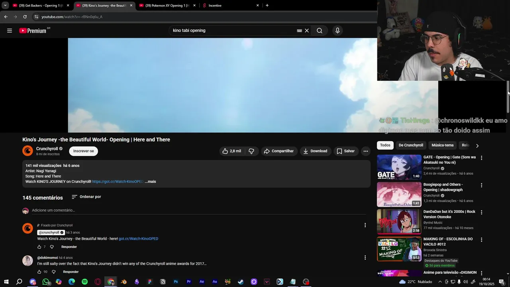The height and width of the screenshot is (287, 510).
Task: Click the kino tabi opening search field
Action: pos(233,31)
